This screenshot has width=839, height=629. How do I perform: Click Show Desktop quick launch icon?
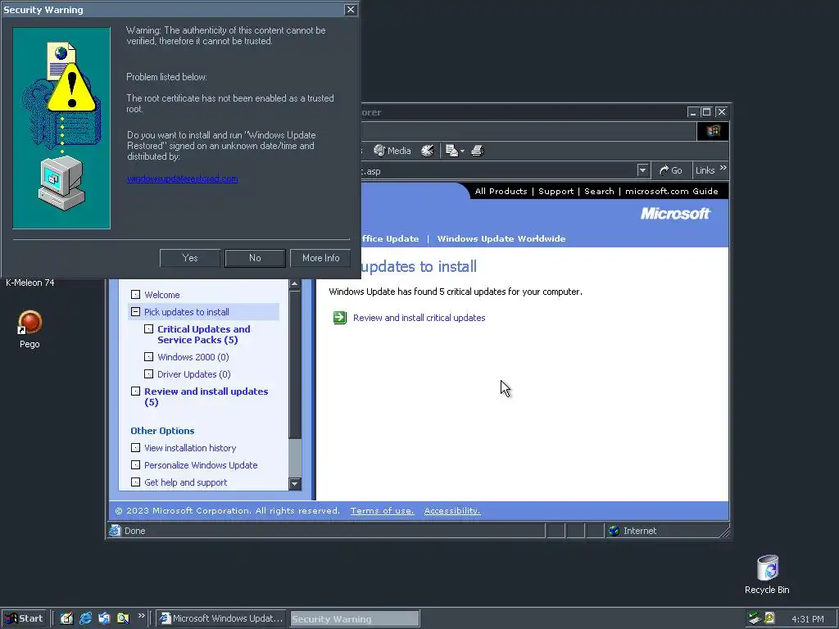tap(66, 618)
